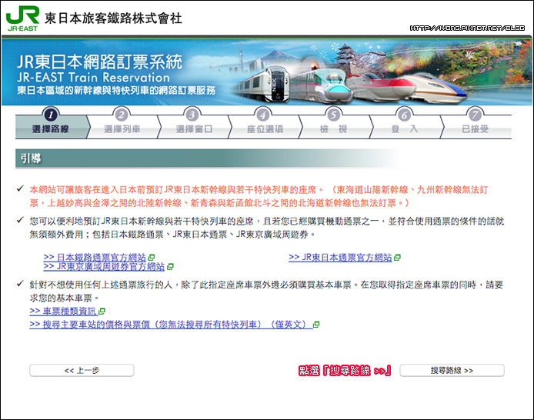Screen dimensions: 534x420
Task: Open the 車票種類資訊 link
Action: (63, 311)
